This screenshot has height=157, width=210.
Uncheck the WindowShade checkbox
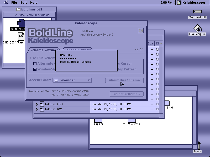pos(35,69)
